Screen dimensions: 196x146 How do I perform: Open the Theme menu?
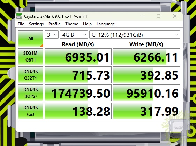pyautogui.click(x=71, y=24)
